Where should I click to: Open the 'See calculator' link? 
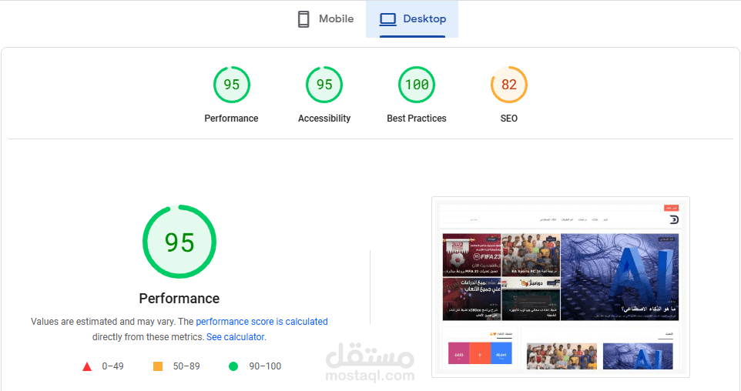(236, 337)
